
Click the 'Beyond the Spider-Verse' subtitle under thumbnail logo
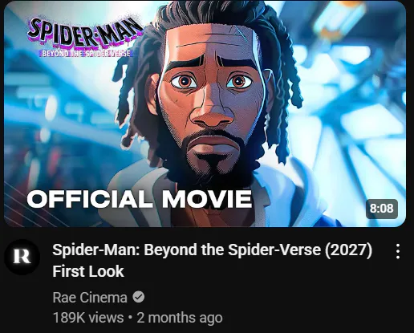pyautogui.click(x=86, y=53)
